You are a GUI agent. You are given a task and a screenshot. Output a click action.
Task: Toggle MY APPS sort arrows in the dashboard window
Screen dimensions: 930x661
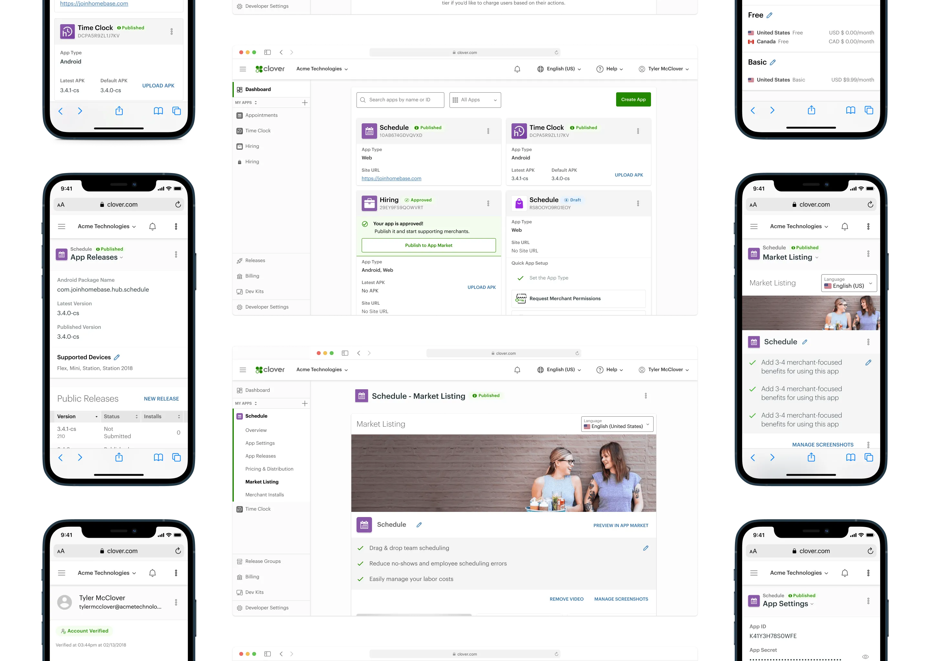(256, 103)
